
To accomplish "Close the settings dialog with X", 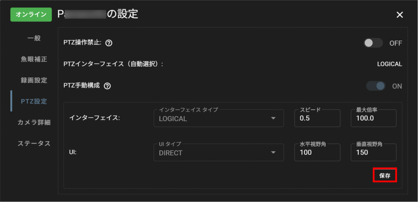I will pyautogui.click(x=400, y=15).
